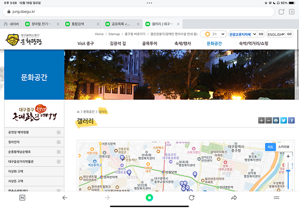Click the jung.daegu.kr address field

pyautogui.click(x=139, y=12)
